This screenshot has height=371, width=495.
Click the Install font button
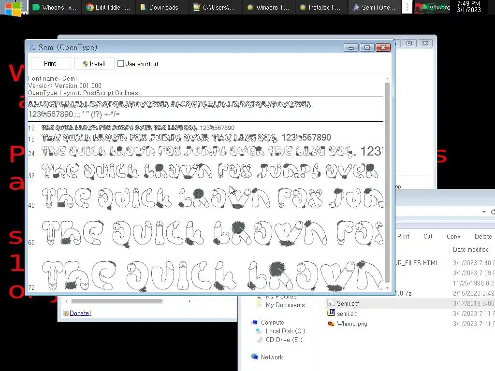pos(94,64)
